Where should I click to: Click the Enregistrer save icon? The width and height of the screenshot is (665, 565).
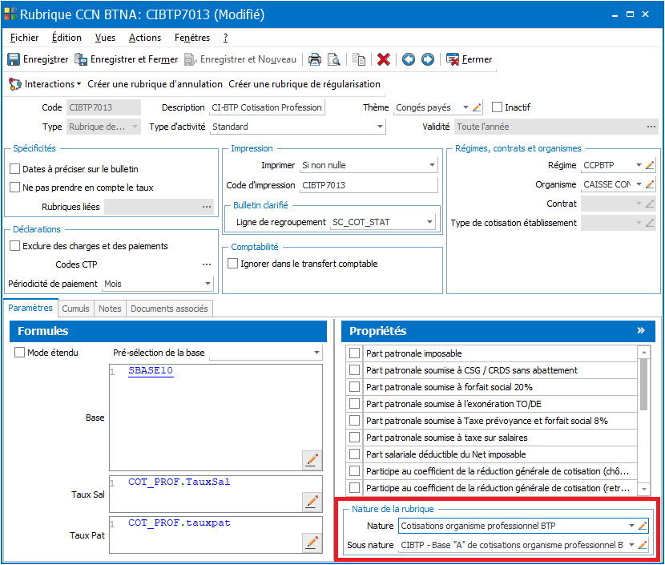14,59
